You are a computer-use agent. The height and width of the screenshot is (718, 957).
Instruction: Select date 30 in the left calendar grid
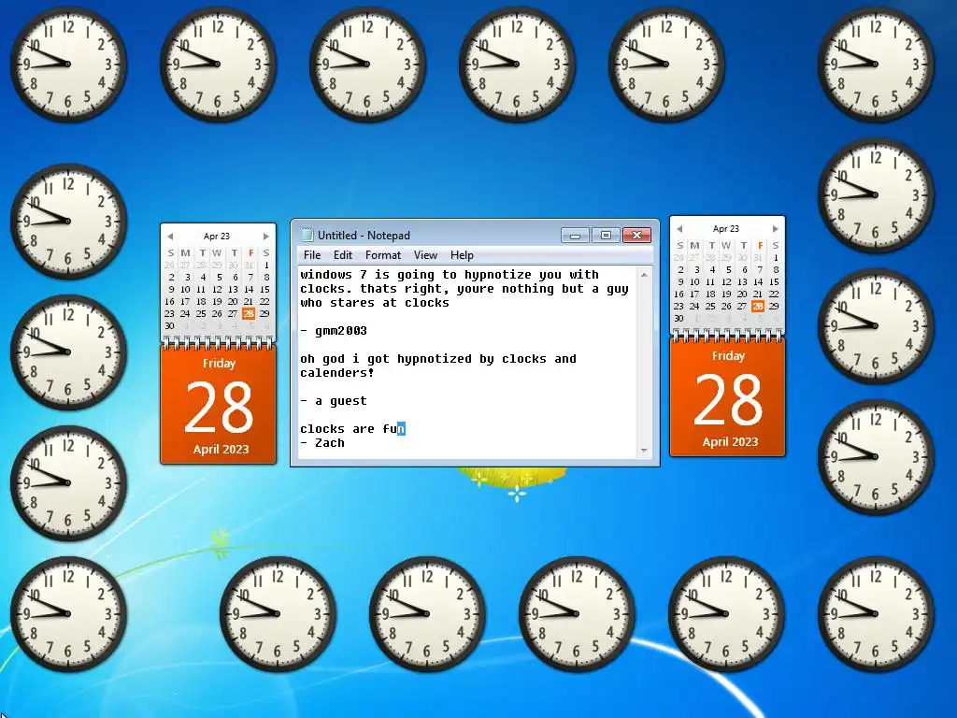point(170,326)
